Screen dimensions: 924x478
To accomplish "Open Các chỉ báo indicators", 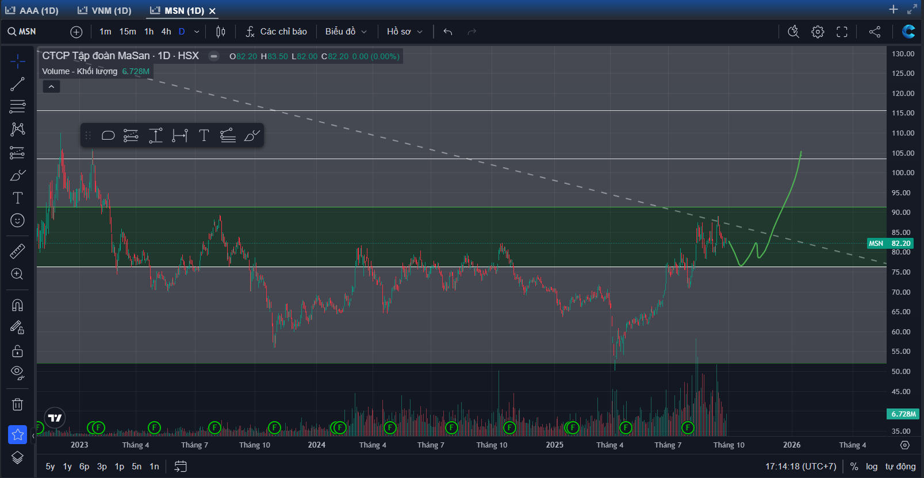I will coord(277,32).
